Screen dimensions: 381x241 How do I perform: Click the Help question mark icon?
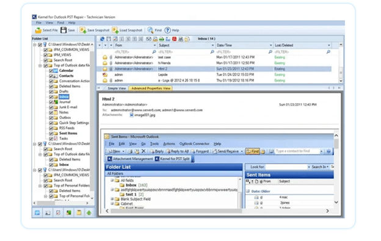click(x=167, y=30)
